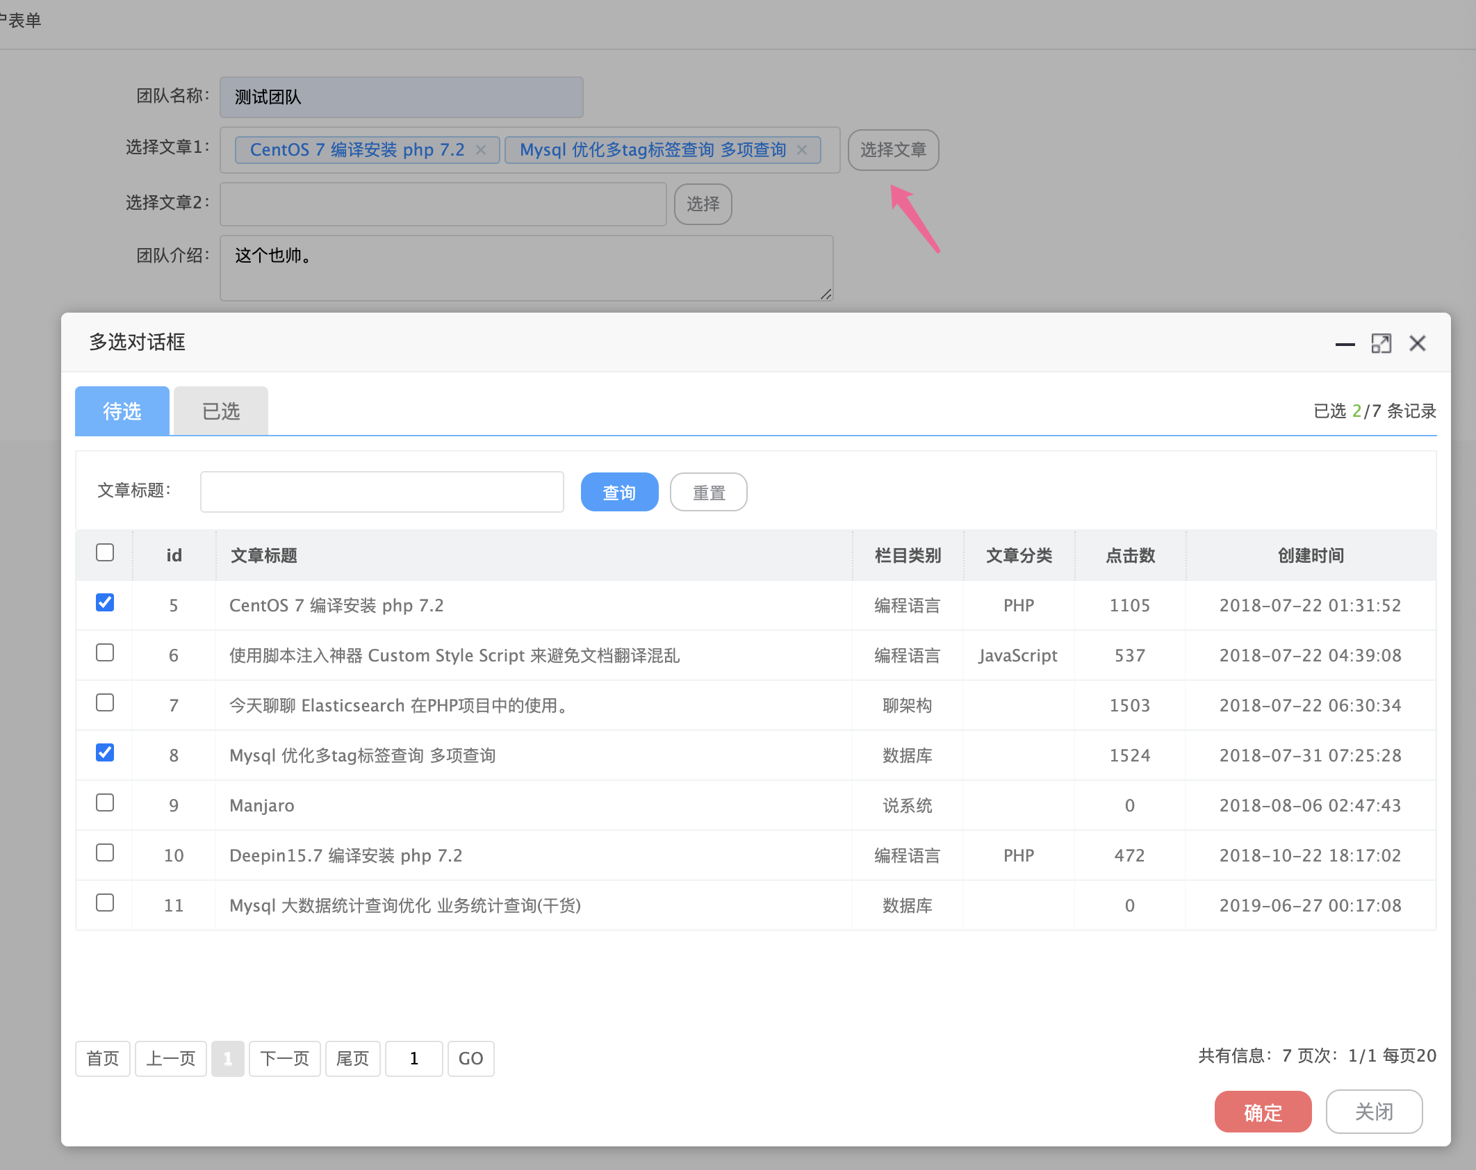Focus the 团队介绍 textarea
The image size is (1476, 1170).
tap(527, 267)
